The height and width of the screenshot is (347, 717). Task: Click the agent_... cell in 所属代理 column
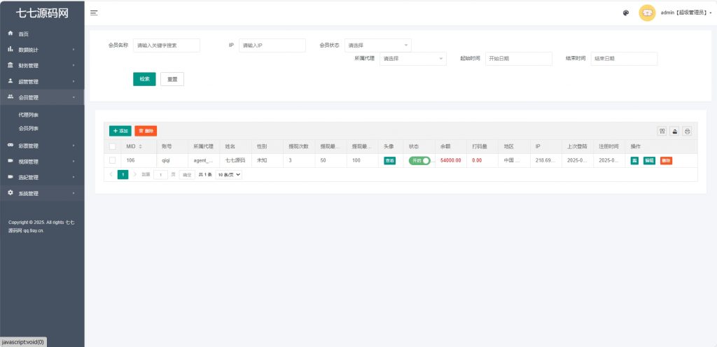pyautogui.click(x=204, y=161)
